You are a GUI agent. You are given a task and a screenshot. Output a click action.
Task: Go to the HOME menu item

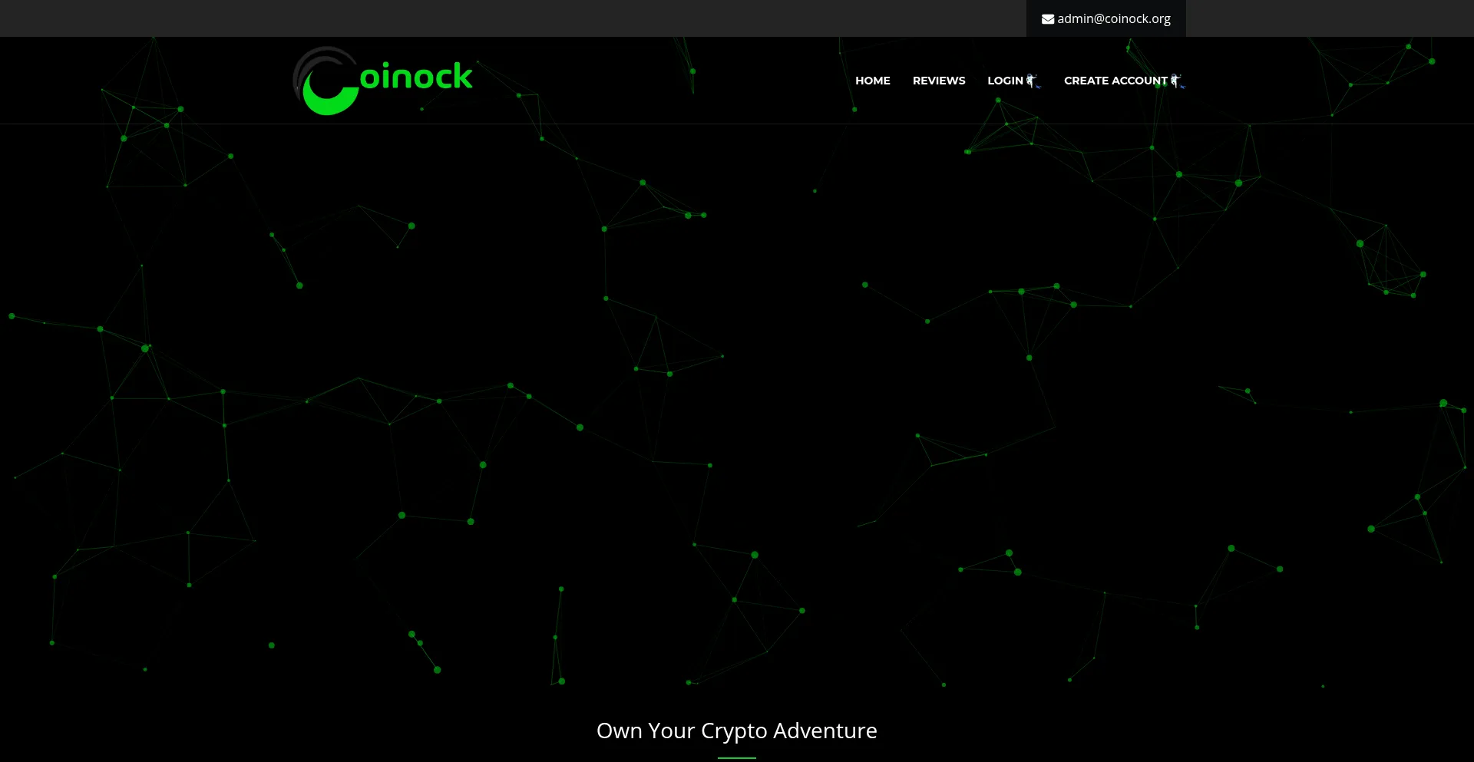click(873, 81)
